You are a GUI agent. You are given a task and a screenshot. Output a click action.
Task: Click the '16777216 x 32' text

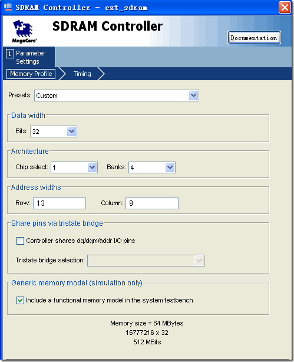pyautogui.click(x=147, y=333)
